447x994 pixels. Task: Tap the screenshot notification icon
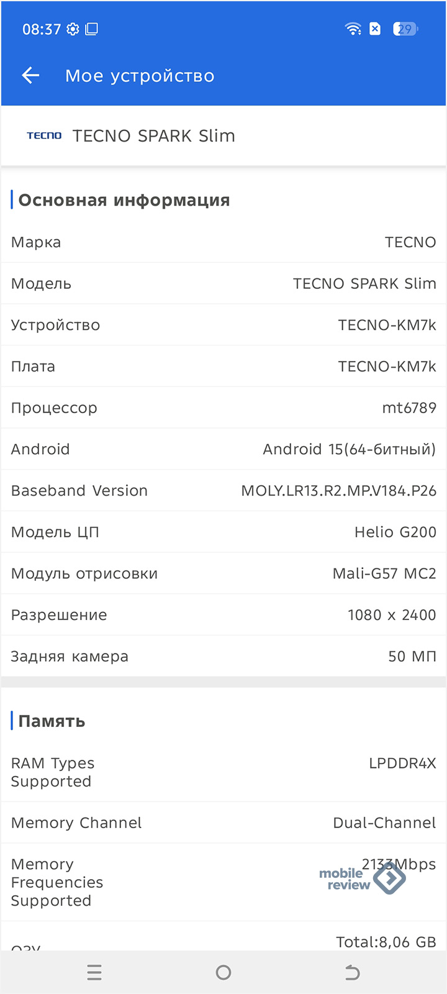[x=91, y=29]
